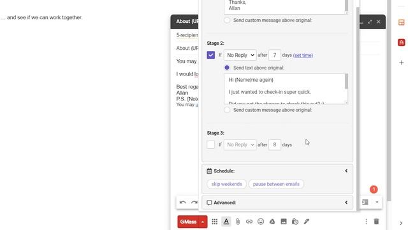The image size is (408, 230).
Task: Insert signature with pen icon
Action: 307,222
